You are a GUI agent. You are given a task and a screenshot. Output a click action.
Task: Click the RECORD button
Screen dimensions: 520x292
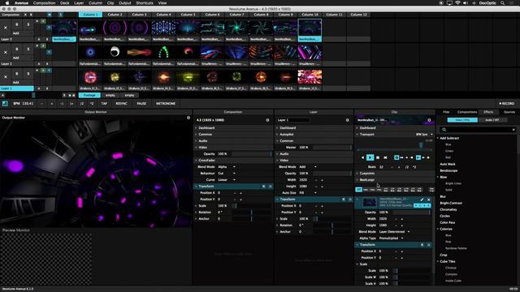507,104
